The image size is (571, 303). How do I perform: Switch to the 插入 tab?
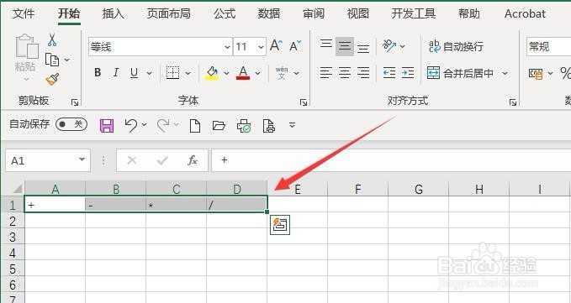coord(114,13)
